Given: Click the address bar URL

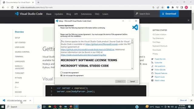Looking at the screenshot, I should (36, 7).
